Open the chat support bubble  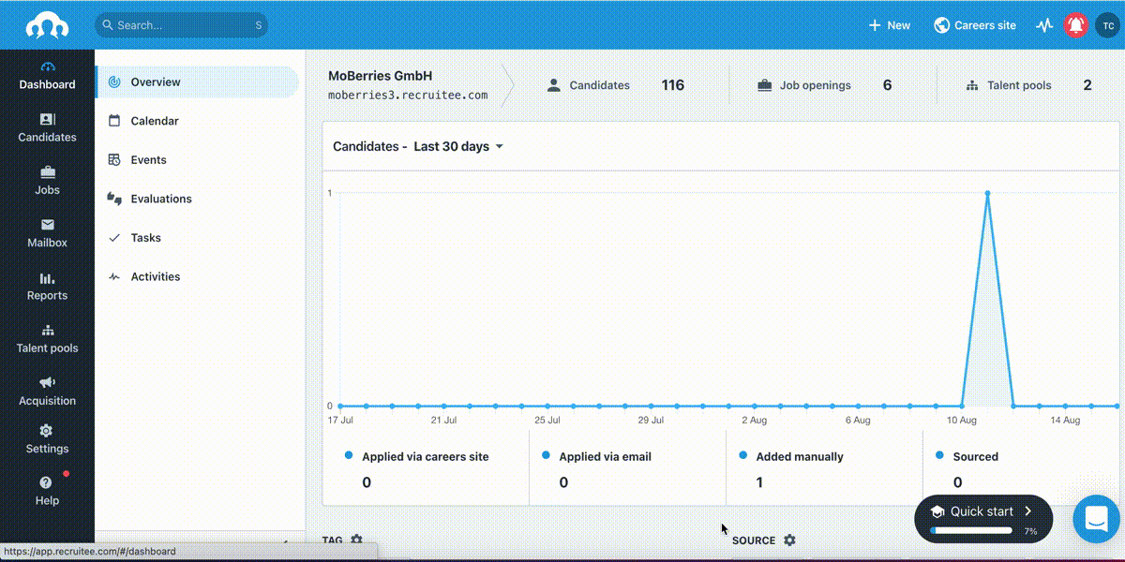[x=1096, y=518]
